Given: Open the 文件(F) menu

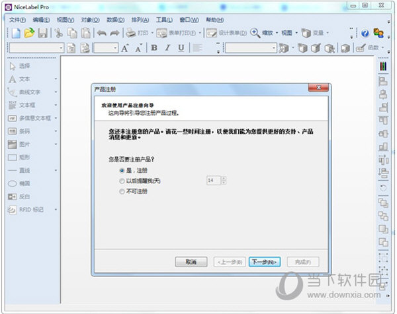Looking at the screenshot, I should click(17, 20).
